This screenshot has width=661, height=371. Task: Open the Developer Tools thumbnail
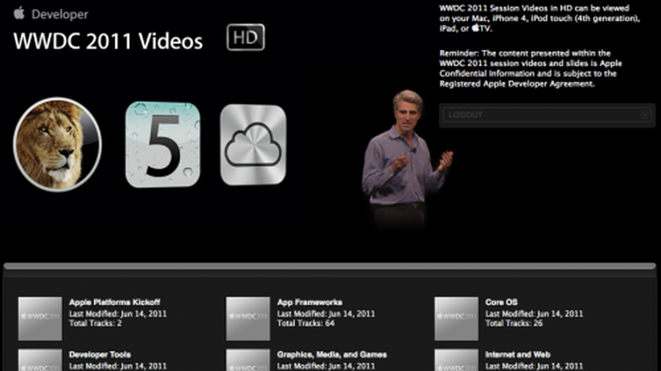pyautogui.click(x=40, y=361)
